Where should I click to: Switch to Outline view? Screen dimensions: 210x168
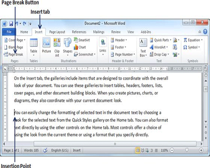click(152, 150)
